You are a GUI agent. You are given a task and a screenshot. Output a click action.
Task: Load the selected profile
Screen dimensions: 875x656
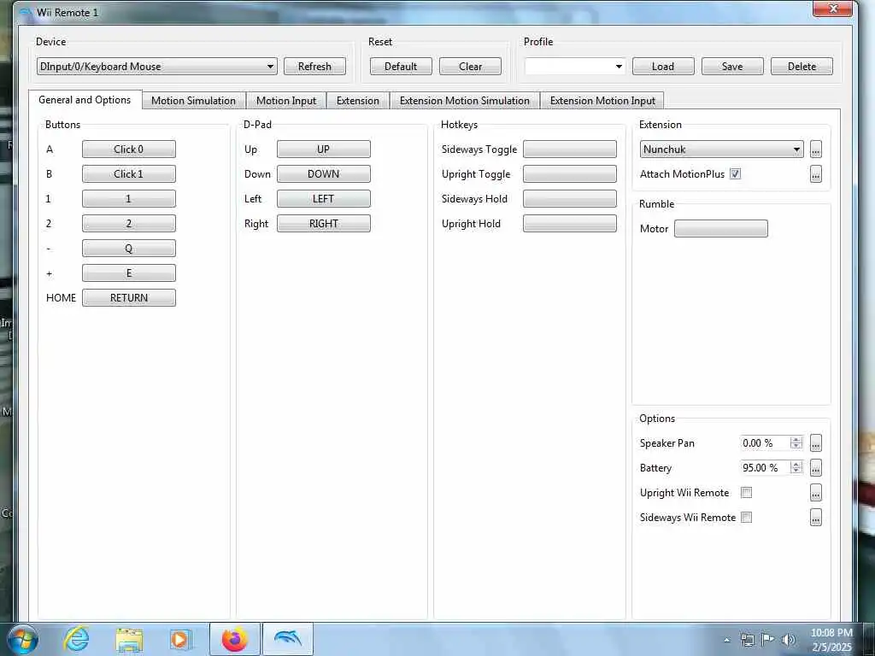coord(663,67)
